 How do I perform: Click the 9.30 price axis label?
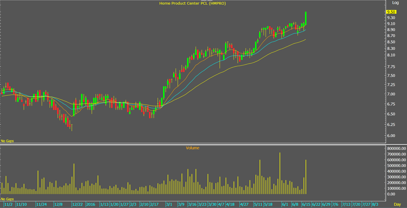click(x=391, y=18)
